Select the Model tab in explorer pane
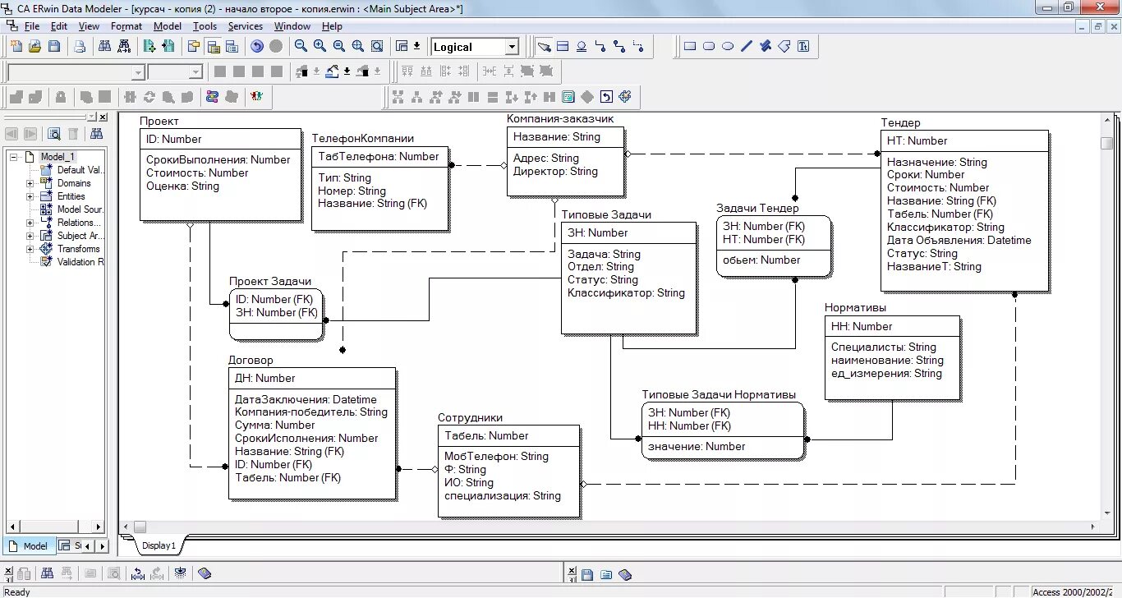The image size is (1122, 598). 29,545
